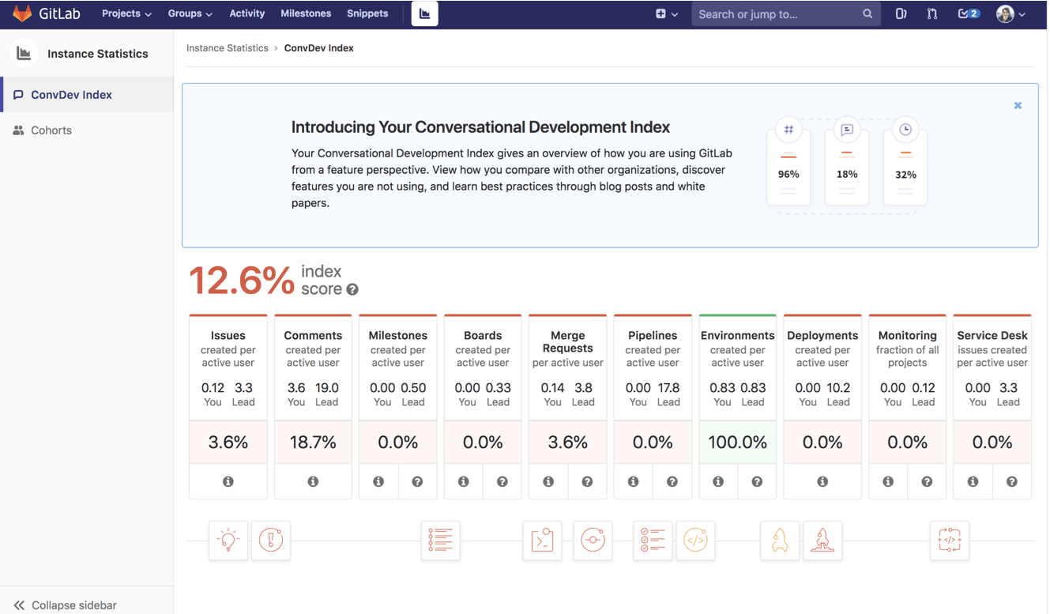Click the Search or jump to field
Image resolution: width=1050 pixels, height=614 pixels.
[778, 13]
